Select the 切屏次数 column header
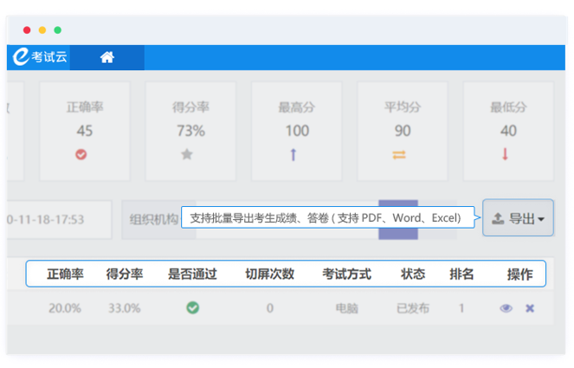This screenshot has height=368, width=574. point(269,274)
